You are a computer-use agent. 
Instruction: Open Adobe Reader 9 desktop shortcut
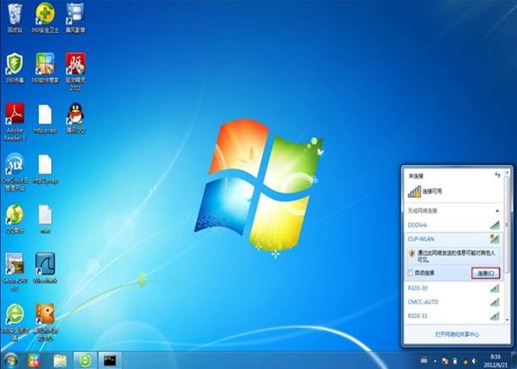coord(14,114)
